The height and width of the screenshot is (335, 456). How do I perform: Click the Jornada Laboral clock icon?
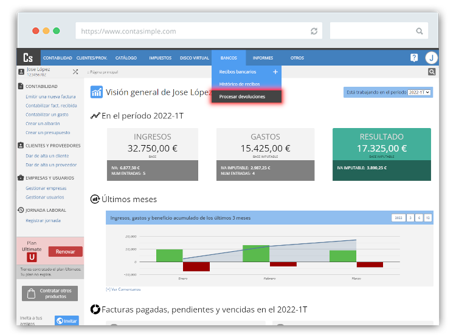click(x=21, y=210)
